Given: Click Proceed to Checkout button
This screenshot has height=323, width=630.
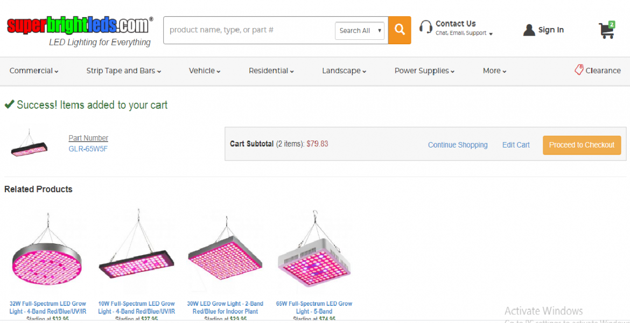Looking at the screenshot, I should (x=582, y=145).
